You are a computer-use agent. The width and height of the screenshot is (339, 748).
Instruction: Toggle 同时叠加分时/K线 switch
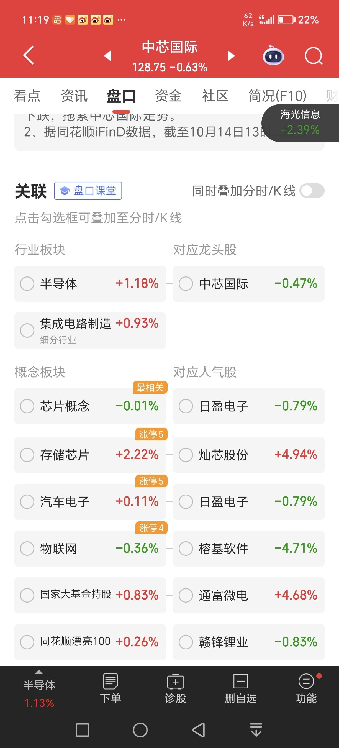(312, 191)
